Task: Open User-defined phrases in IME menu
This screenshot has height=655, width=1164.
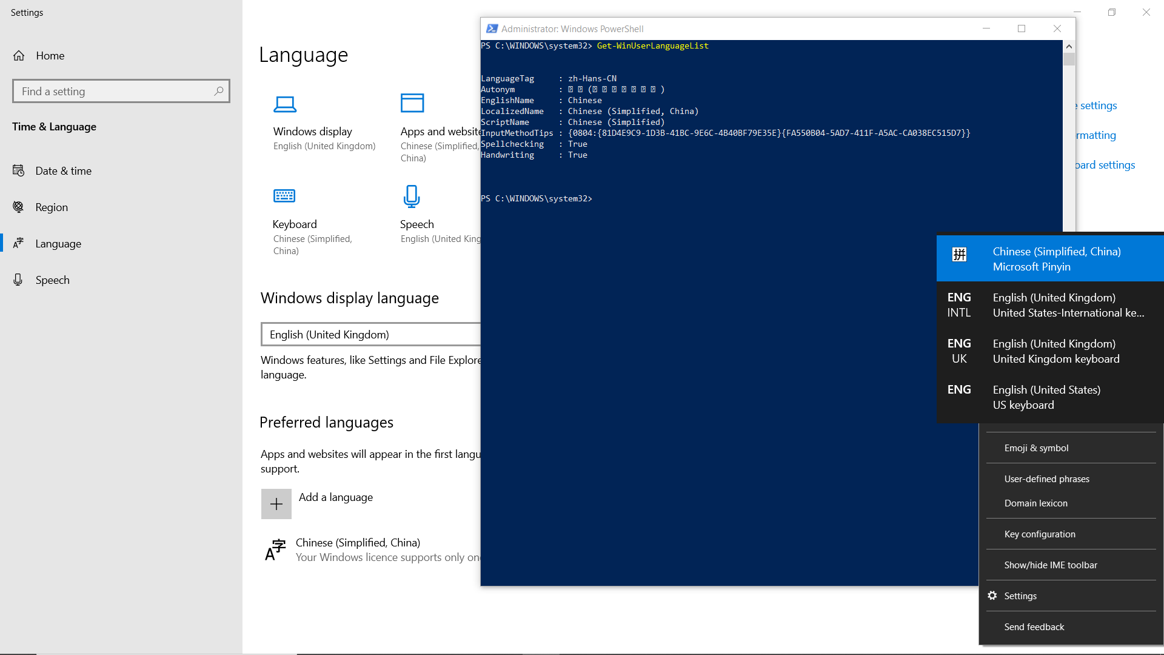Action: coord(1071,479)
